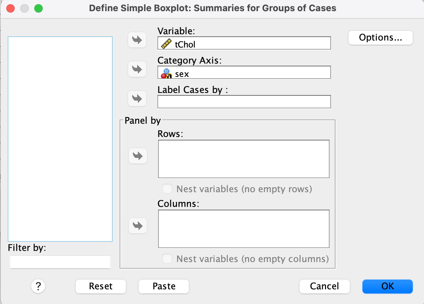424x304 pixels.
Task: Click the arrow button for Panel Rows
Action: point(138,156)
